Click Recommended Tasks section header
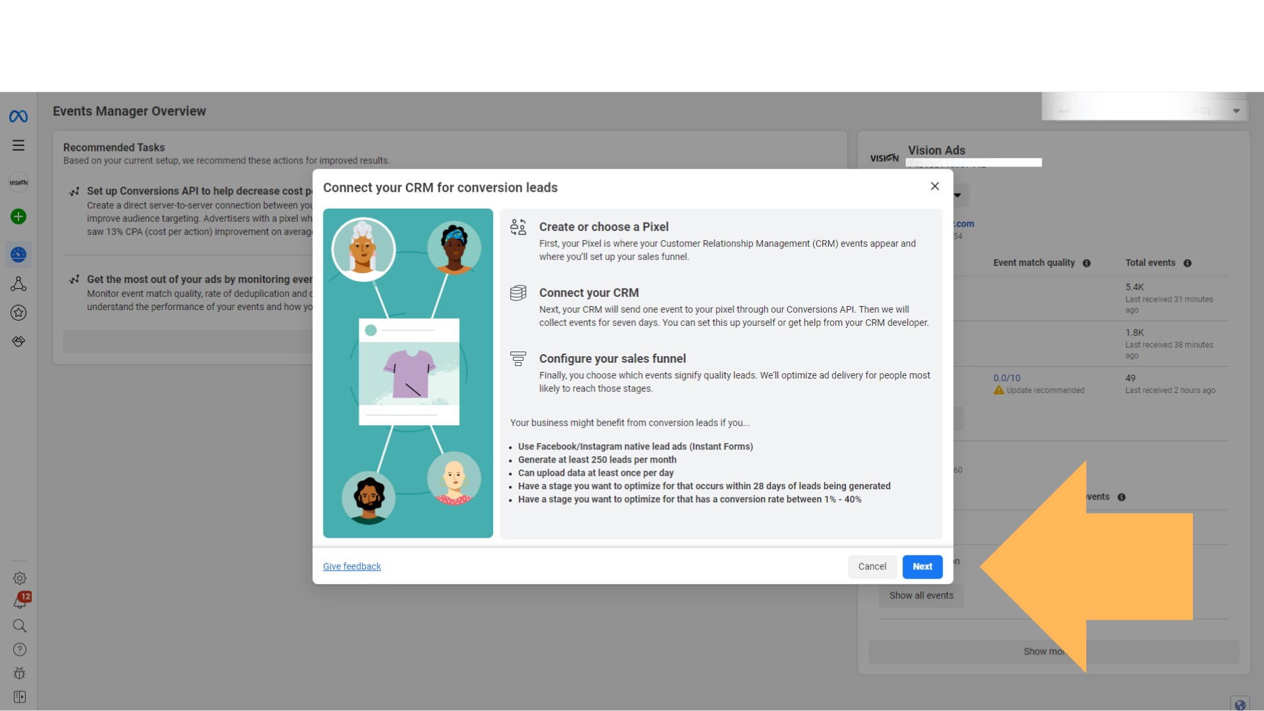 114,147
